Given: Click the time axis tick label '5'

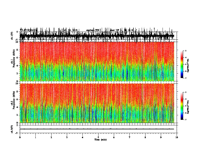Looking at the screenshot, I should coord(98,137).
